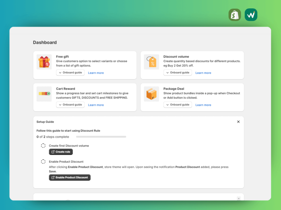Image resolution: width=281 pixels, height=210 pixels.
Task: Close the Setup Guide card
Action: coord(238,122)
